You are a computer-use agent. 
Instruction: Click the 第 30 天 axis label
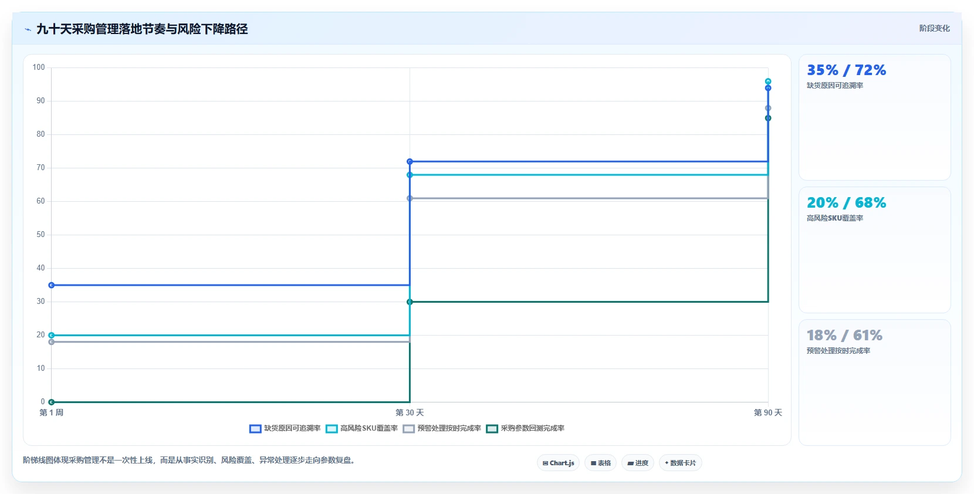point(410,413)
